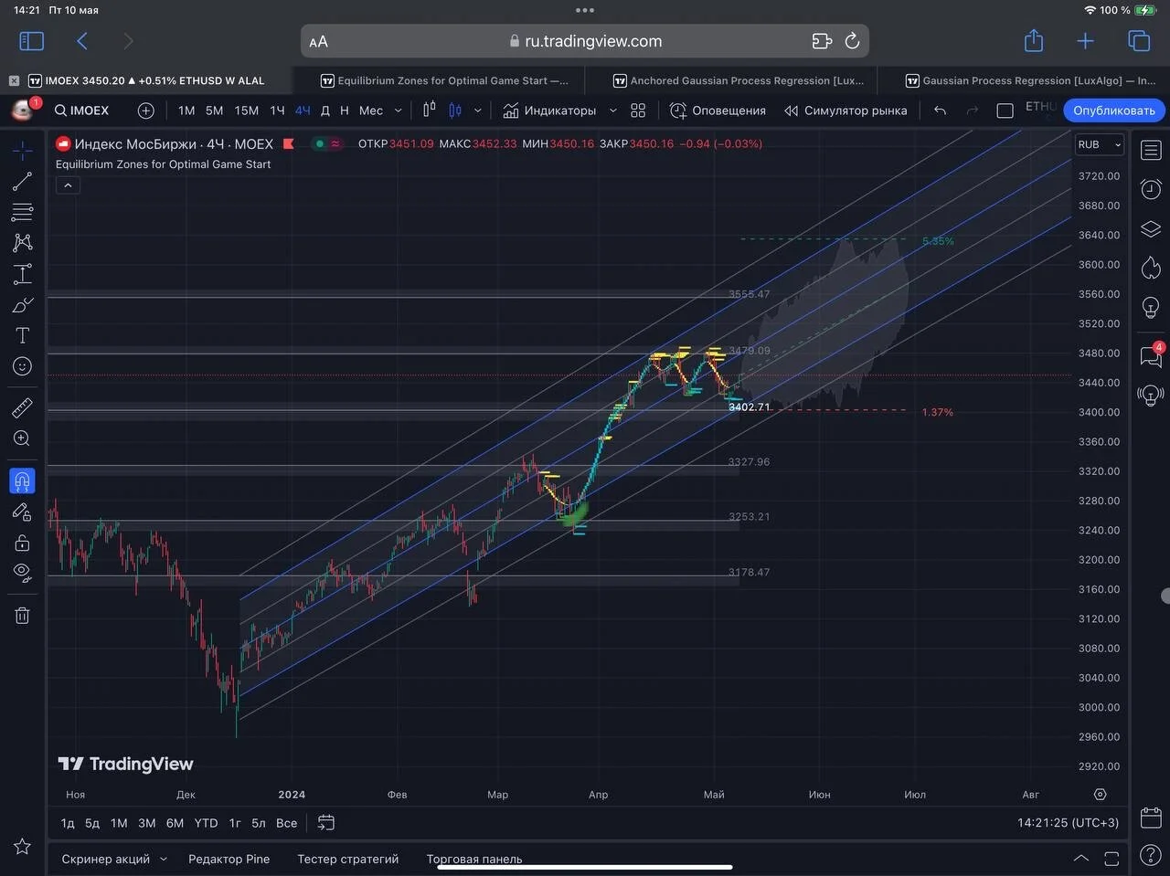1170x876 pixels.
Task: Open the Редактор Pine tab
Action: [229, 859]
